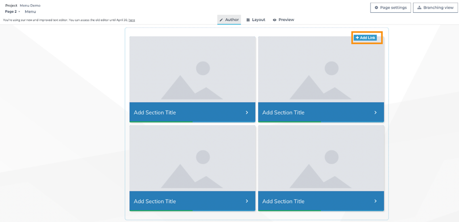
Task: Select image placeholder in bottom-left card
Action: pos(192,158)
